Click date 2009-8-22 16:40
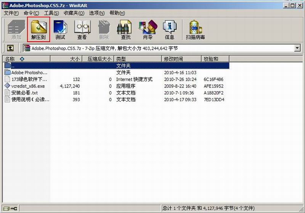 tap(180, 86)
